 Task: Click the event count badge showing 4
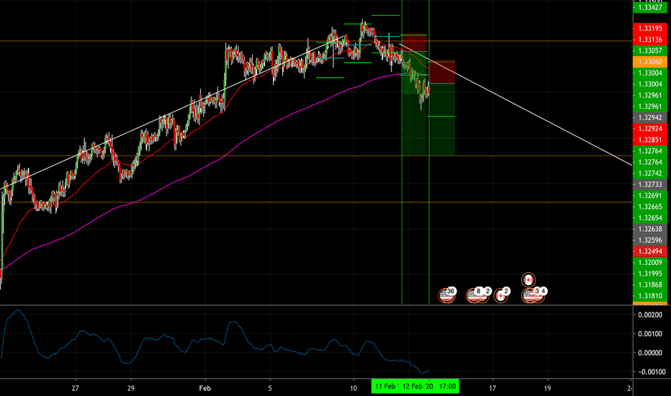coord(544,291)
